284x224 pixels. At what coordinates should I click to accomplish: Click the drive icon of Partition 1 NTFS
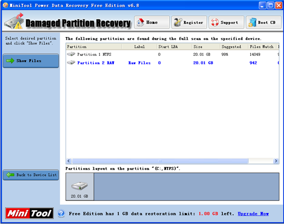click(x=71, y=54)
